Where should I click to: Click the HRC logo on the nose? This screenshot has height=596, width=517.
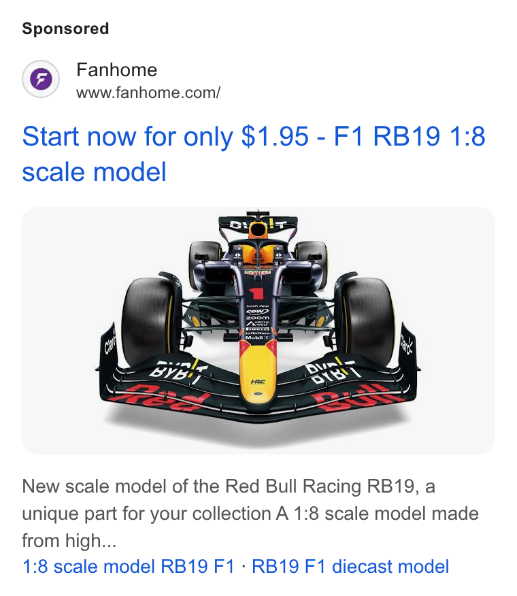(258, 382)
